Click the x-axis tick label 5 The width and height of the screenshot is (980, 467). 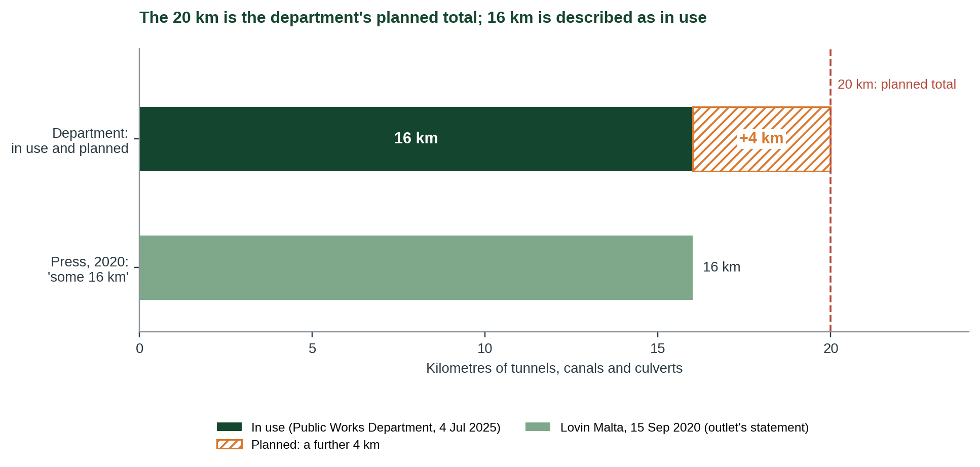pos(312,348)
